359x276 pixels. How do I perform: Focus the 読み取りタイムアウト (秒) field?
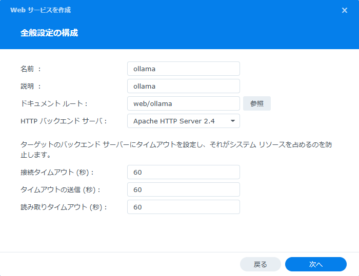pyautogui.click(x=184, y=207)
